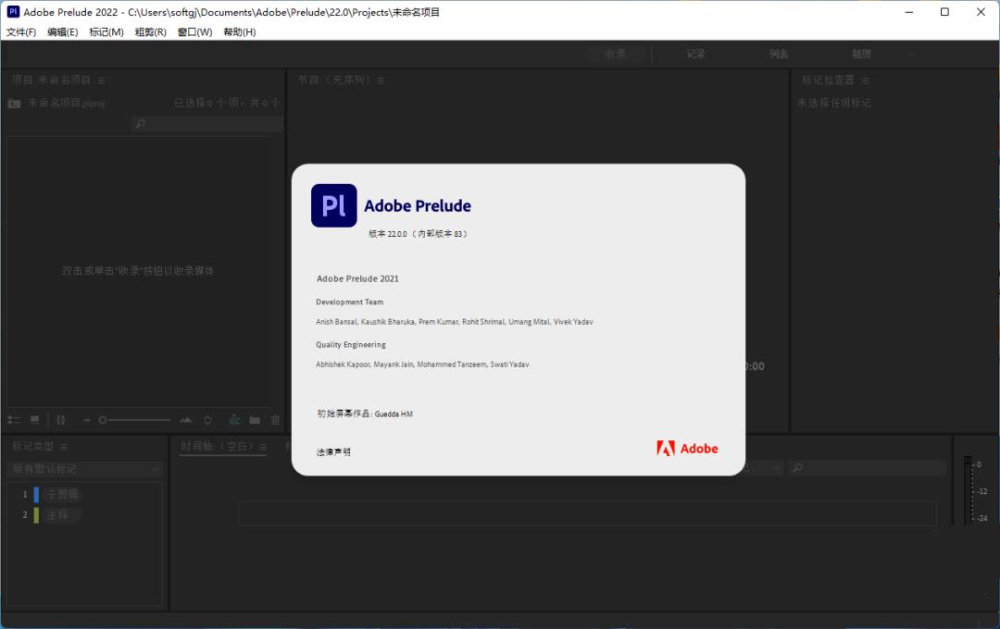Switch project panel to list view
The height and width of the screenshot is (629, 1000).
coord(14,420)
